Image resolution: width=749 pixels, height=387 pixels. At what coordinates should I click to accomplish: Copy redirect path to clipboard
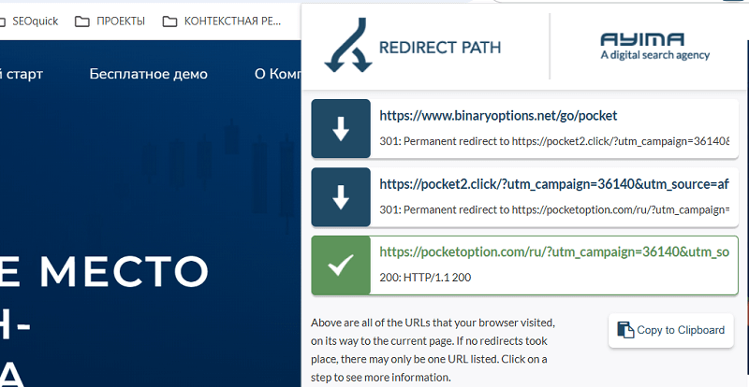pyautogui.click(x=670, y=330)
